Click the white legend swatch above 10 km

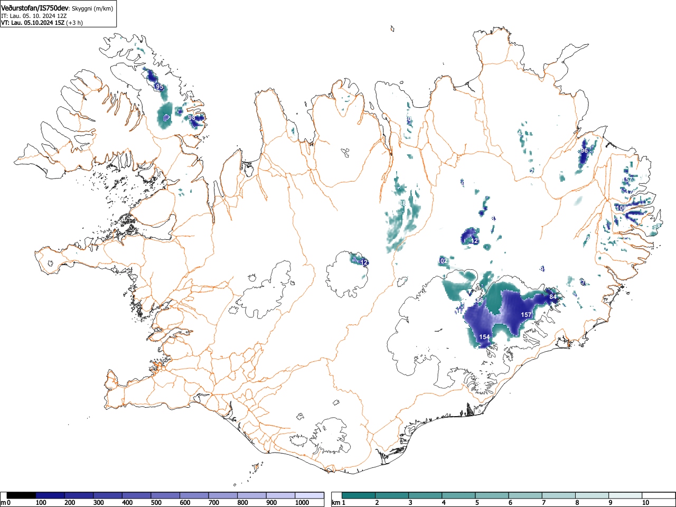click(x=659, y=495)
